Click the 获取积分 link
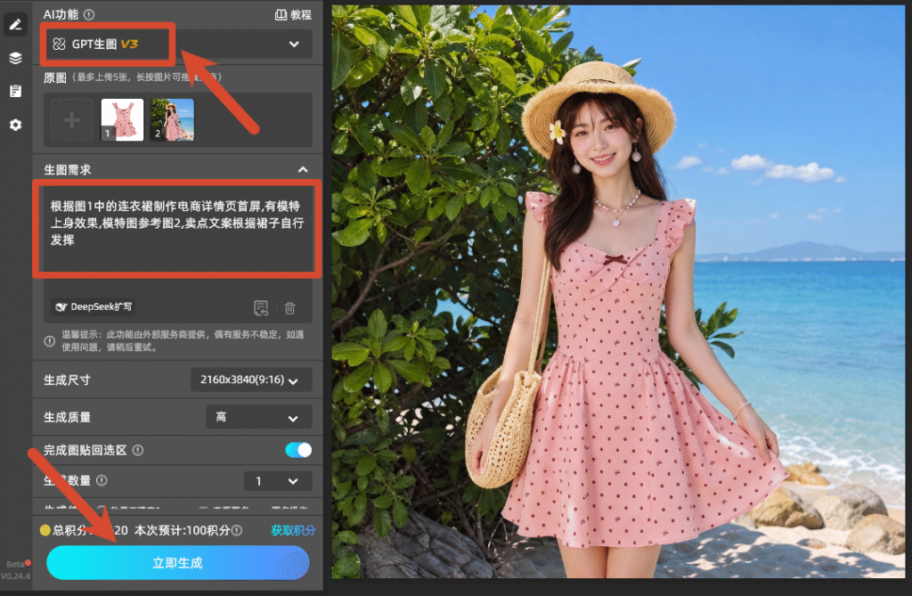 point(293,530)
